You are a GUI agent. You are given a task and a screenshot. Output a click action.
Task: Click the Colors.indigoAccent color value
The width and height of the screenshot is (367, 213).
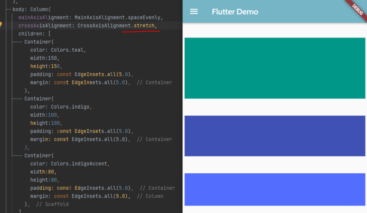click(x=79, y=164)
